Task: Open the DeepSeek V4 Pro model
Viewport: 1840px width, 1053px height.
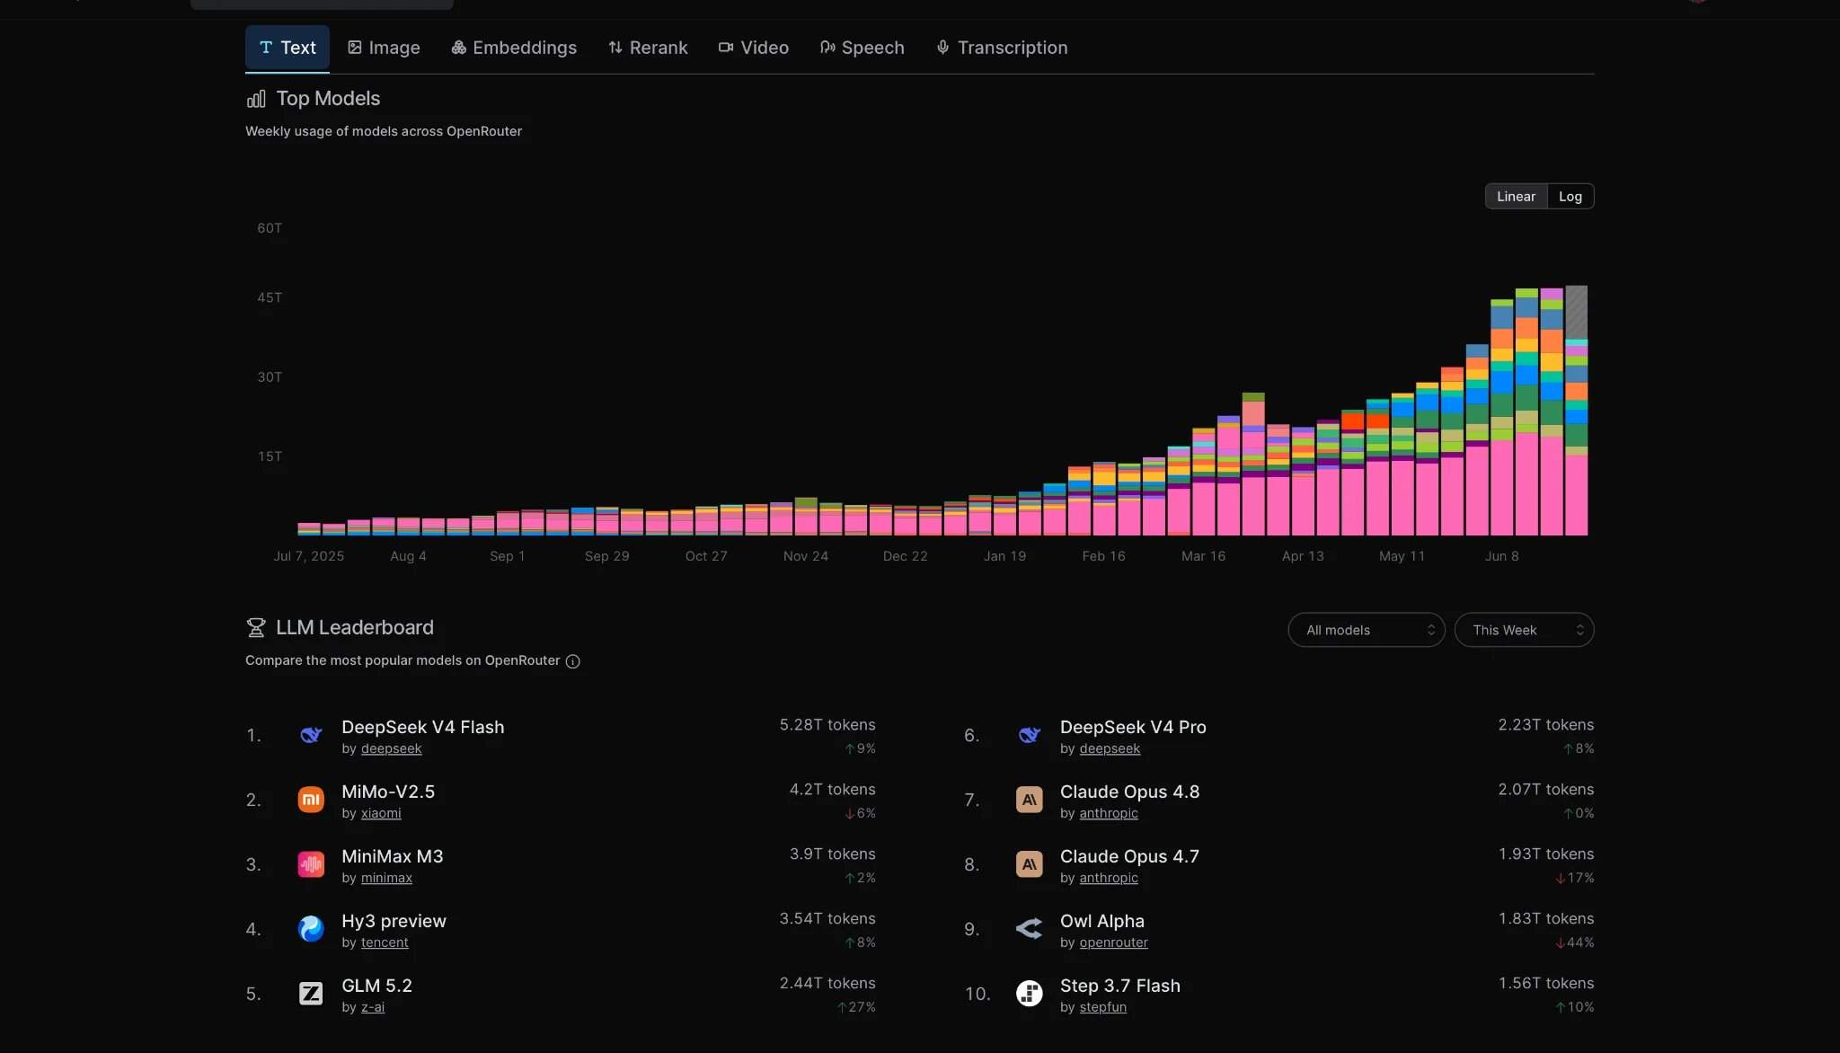Action: (1133, 727)
